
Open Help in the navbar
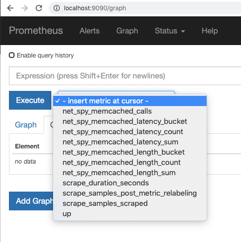point(210,31)
